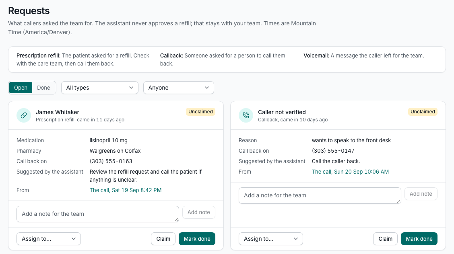Add note on James Whitaker card
This screenshot has height=254, width=454.
(199, 212)
